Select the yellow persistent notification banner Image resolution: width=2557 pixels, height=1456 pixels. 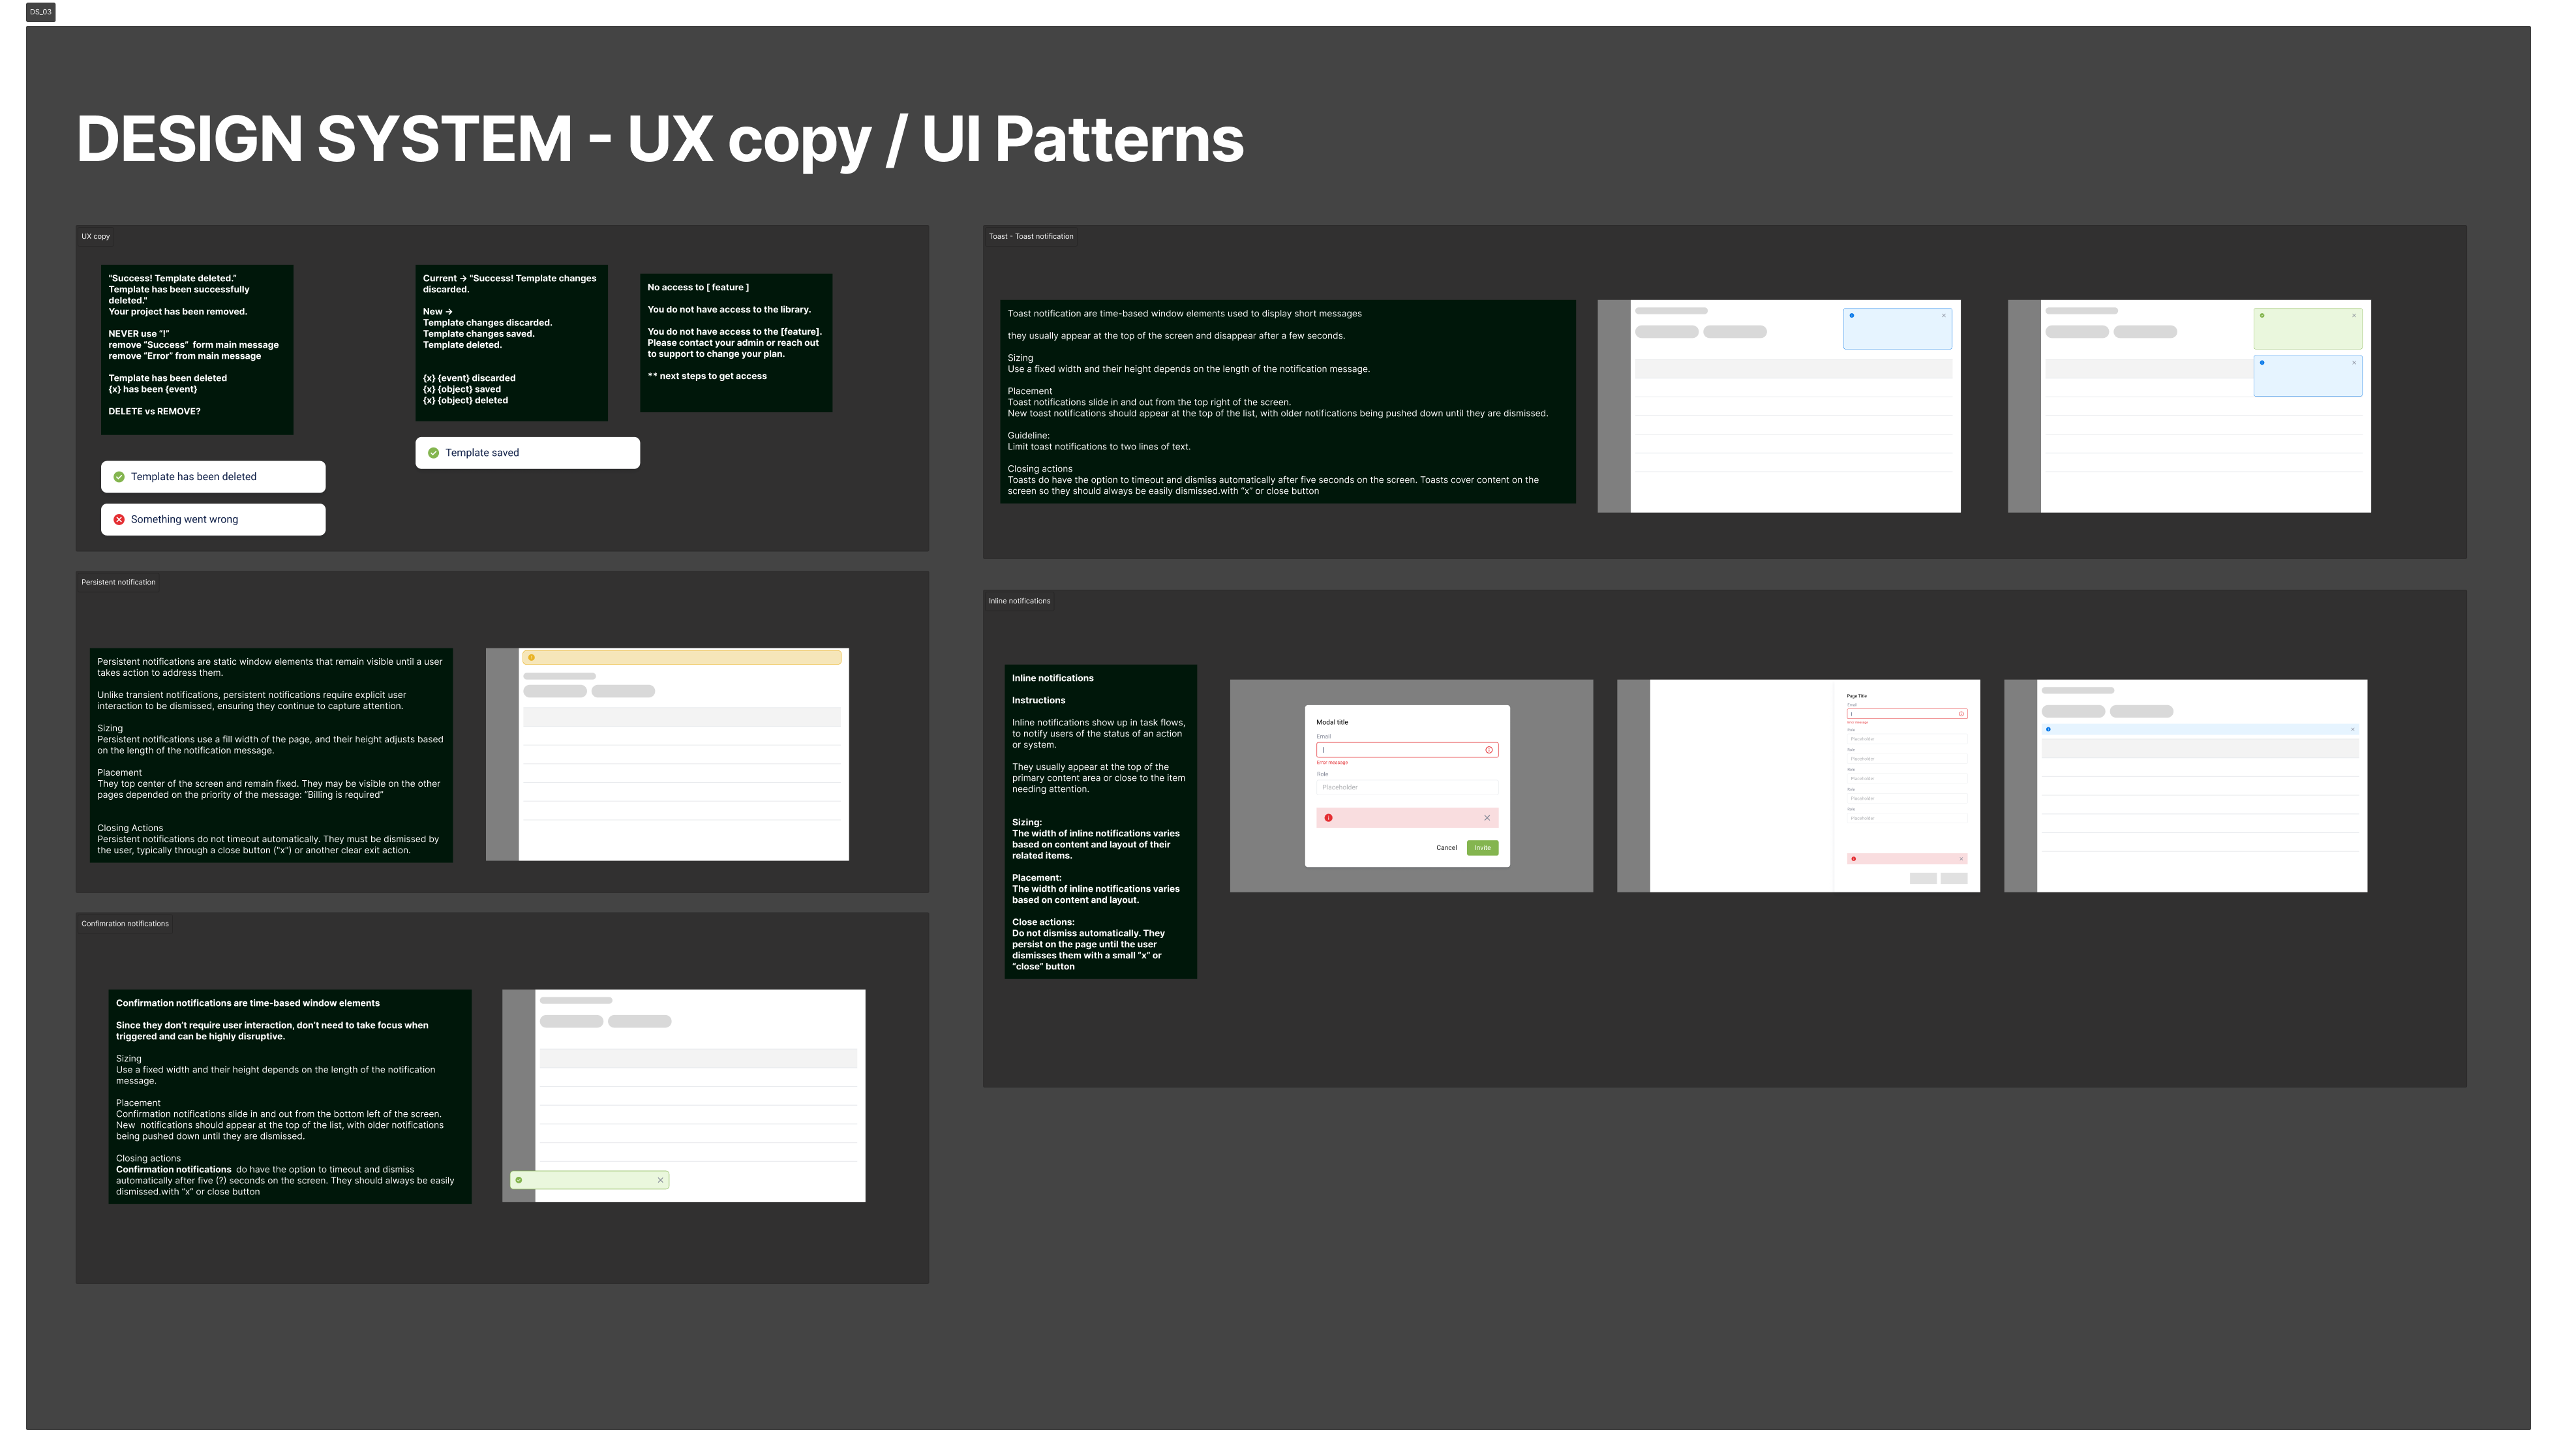tap(682, 658)
